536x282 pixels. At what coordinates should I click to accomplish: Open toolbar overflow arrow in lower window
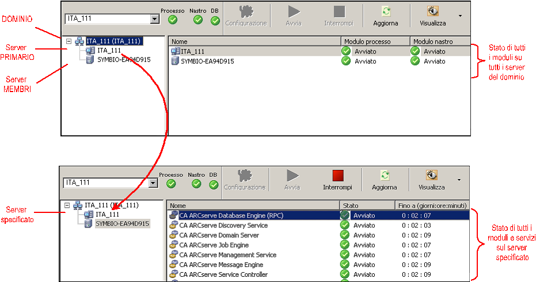coord(459,180)
